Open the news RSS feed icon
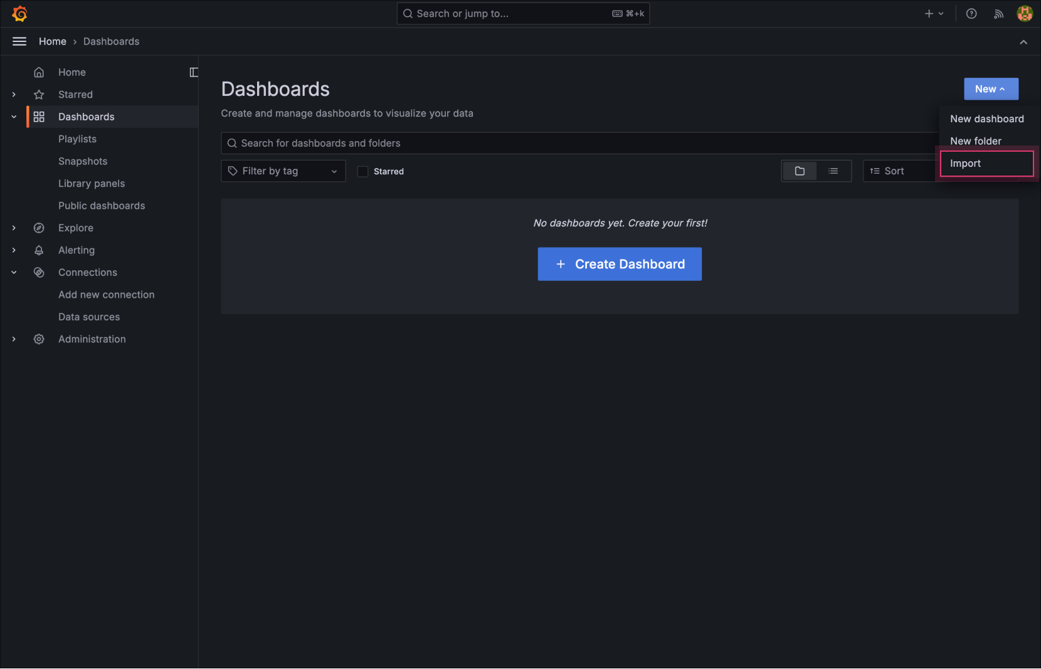This screenshot has height=669, width=1041. point(998,14)
